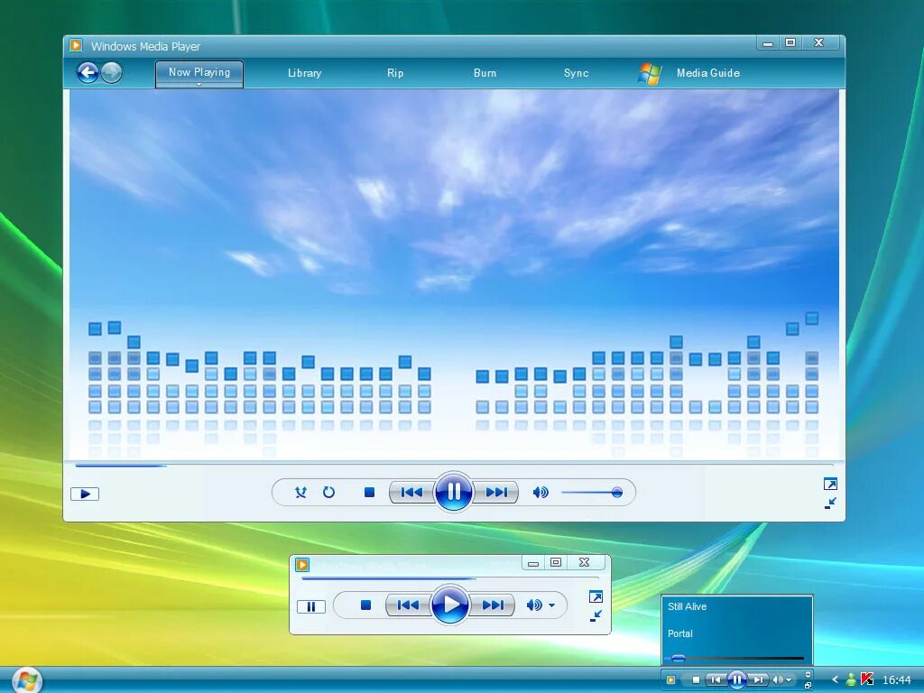Open the Windows Start menu orb

[26, 680]
